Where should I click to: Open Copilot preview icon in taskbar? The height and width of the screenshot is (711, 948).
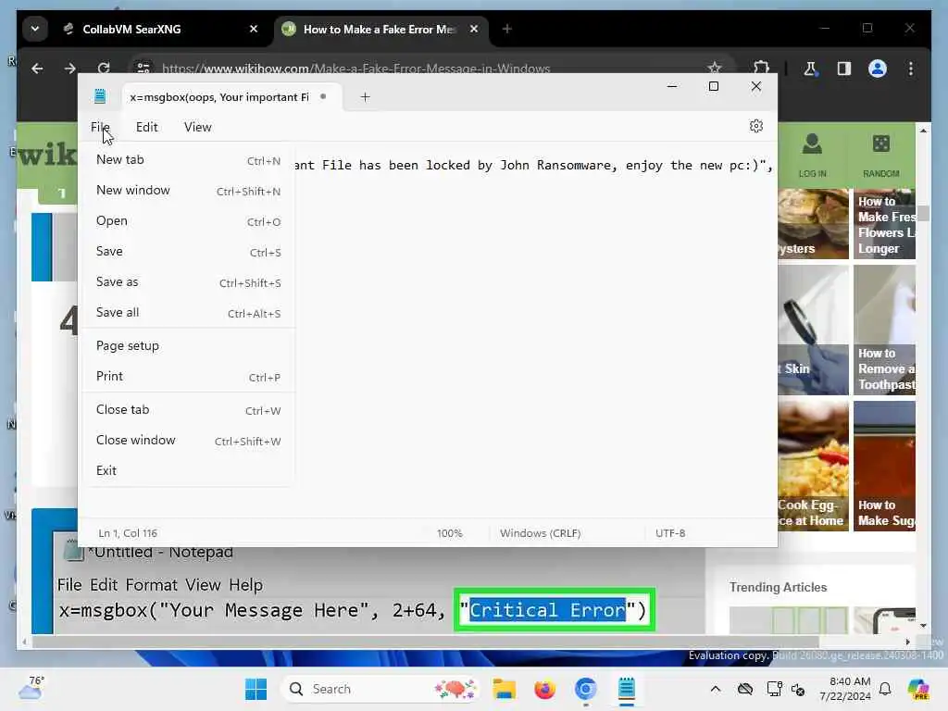click(x=917, y=689)
